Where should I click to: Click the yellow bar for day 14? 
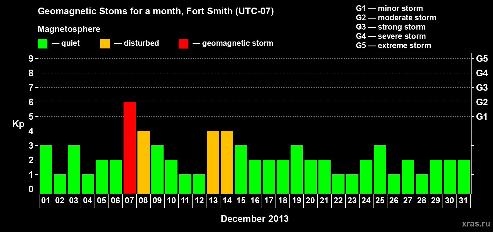pos(227,162)
